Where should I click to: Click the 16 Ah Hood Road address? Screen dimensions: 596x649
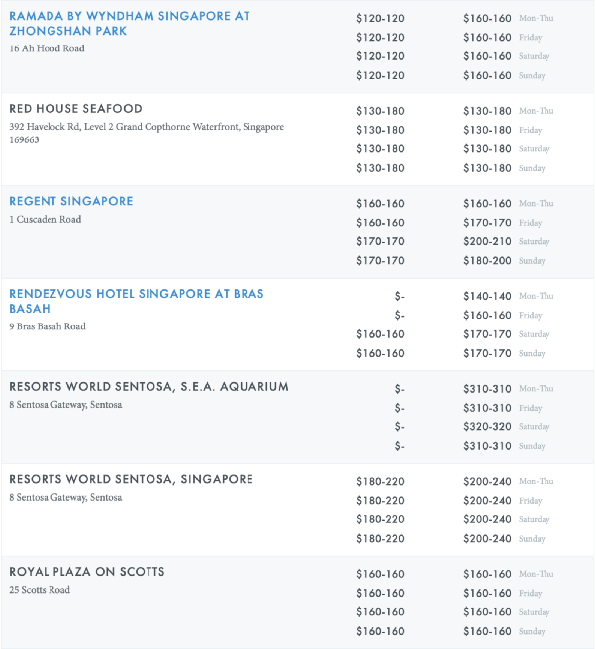47,48
